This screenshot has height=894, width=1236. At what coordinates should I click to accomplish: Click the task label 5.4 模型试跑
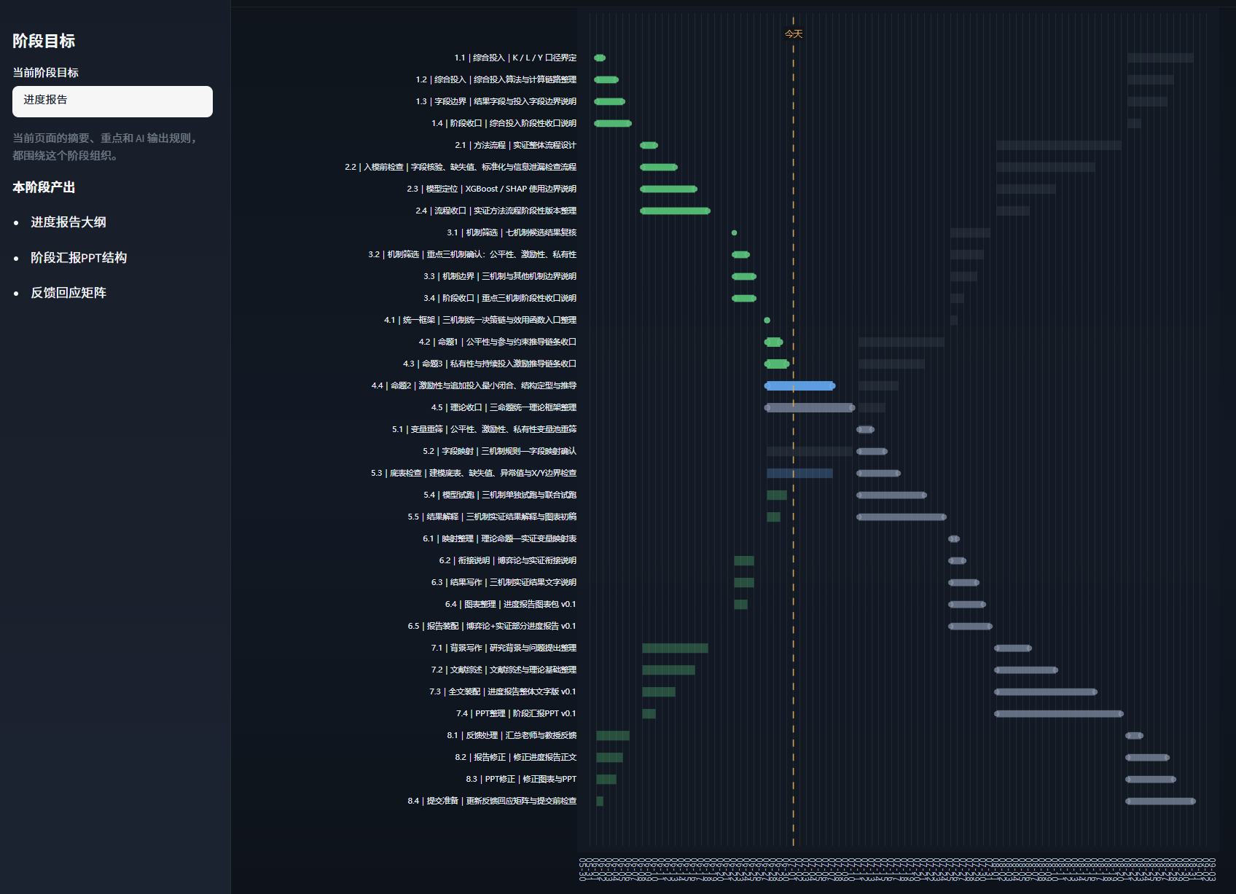500,495
